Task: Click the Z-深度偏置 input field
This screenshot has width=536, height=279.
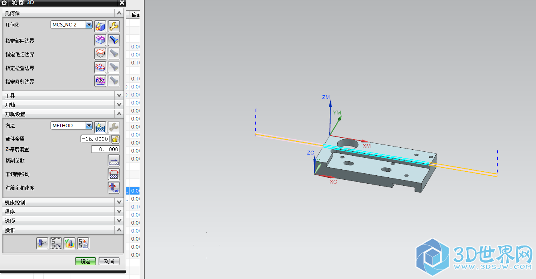Action: pyautogui.click(x=105, y=149)
